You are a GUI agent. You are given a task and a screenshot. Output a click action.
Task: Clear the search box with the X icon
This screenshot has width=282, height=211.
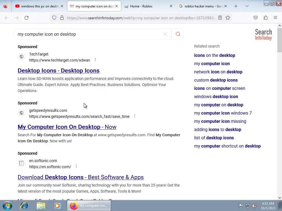tap(165, 34)
